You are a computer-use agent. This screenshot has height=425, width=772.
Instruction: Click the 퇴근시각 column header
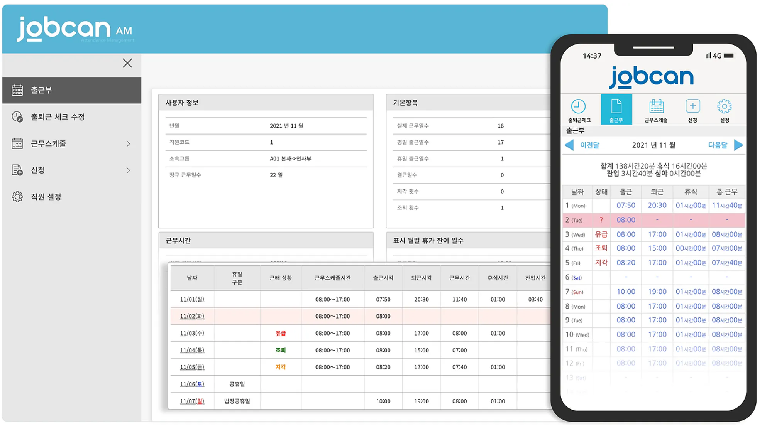pyautogui.click(x=422, y=278)
